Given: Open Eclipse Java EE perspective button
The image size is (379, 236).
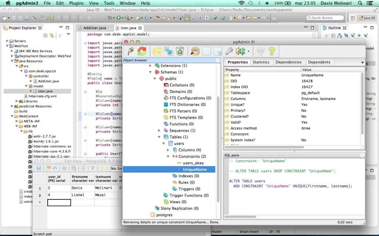Looking at the screenshot, I should tap(367, 18).
